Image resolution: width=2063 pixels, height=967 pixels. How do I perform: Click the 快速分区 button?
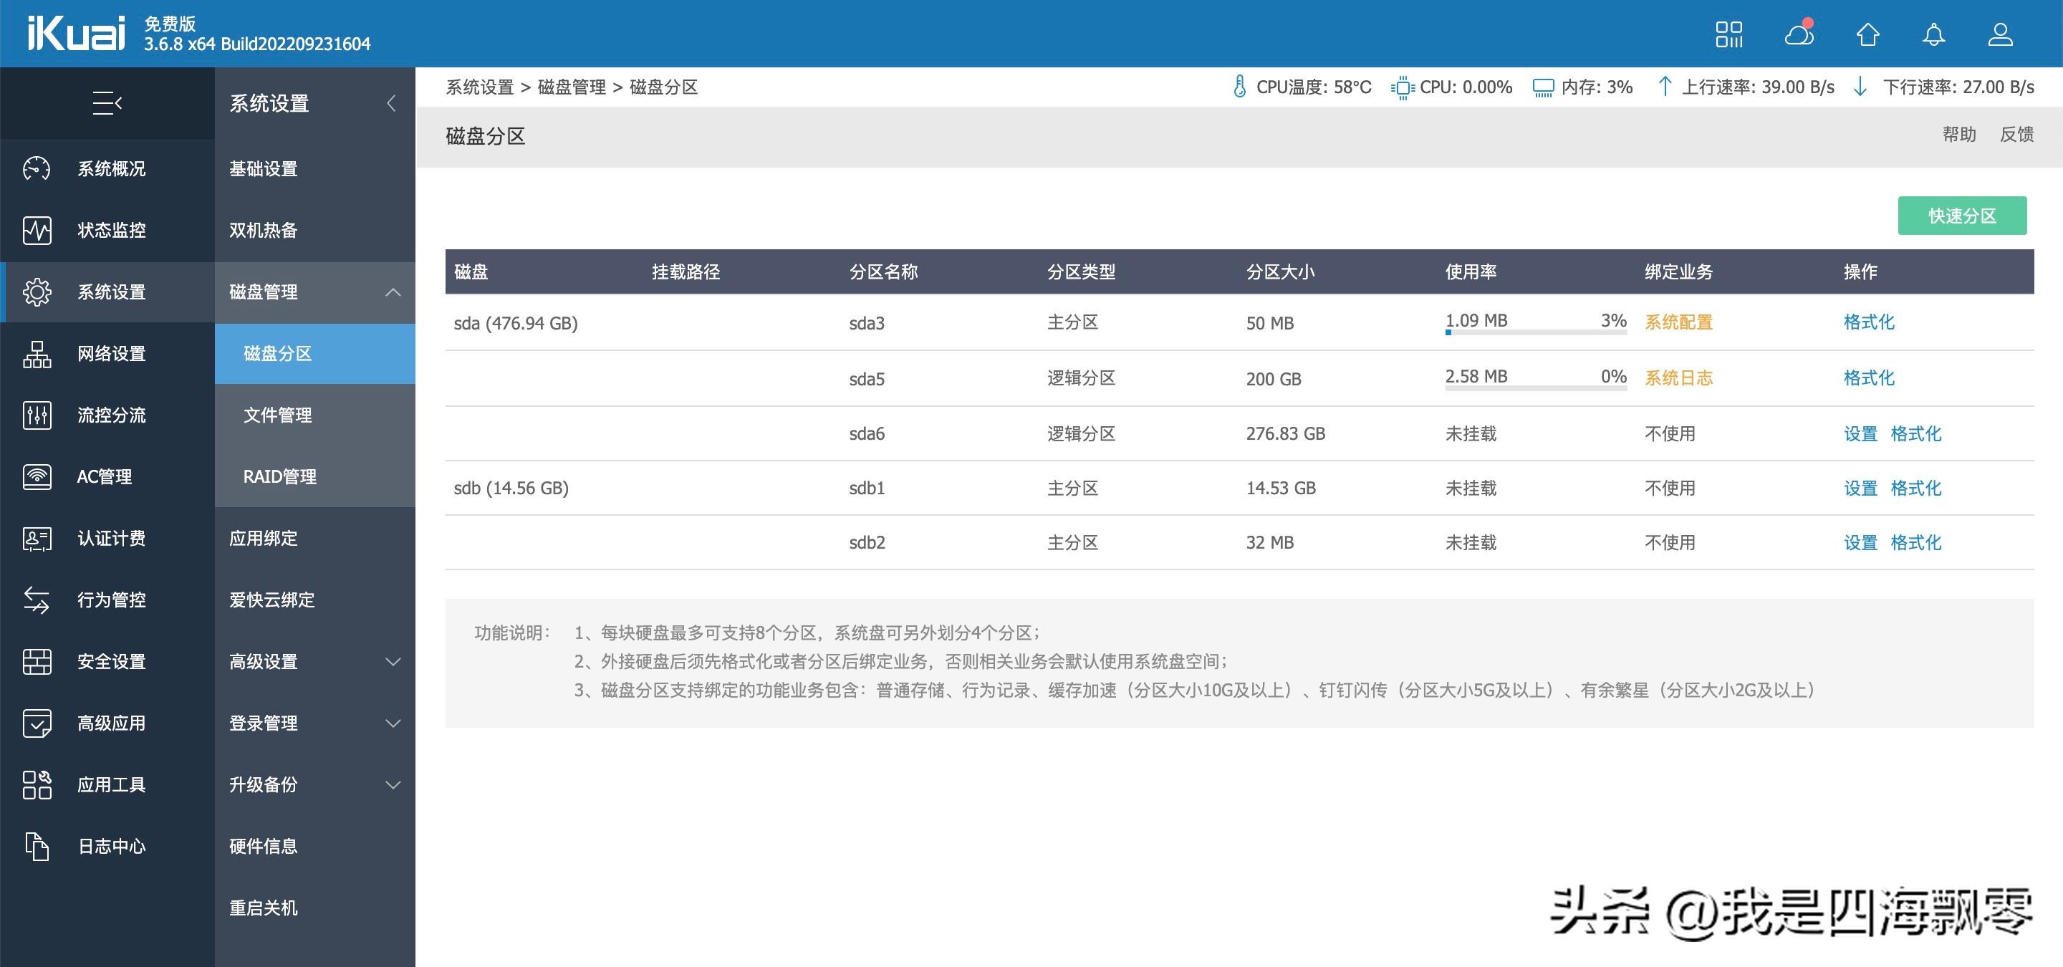point(1961,216)
